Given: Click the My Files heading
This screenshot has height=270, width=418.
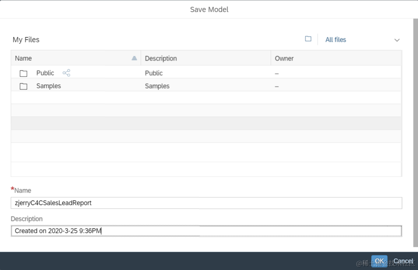Looking at the screenshot, I should click(x=26, y=40).
